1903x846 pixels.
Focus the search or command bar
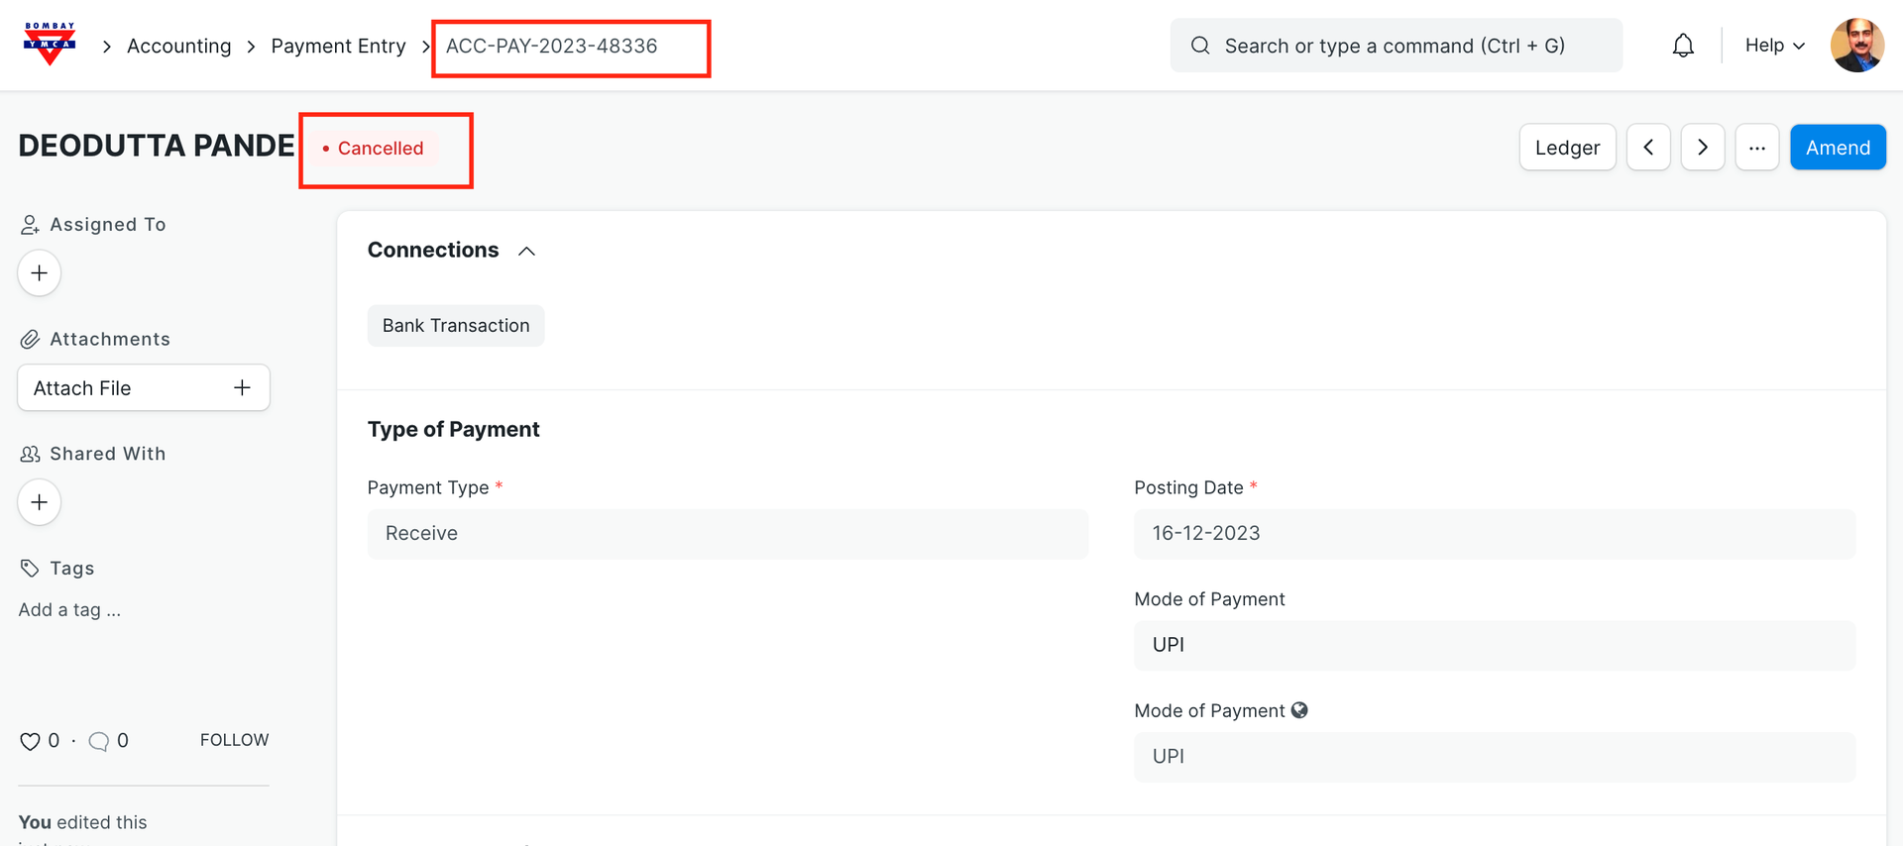(1395, 46)
